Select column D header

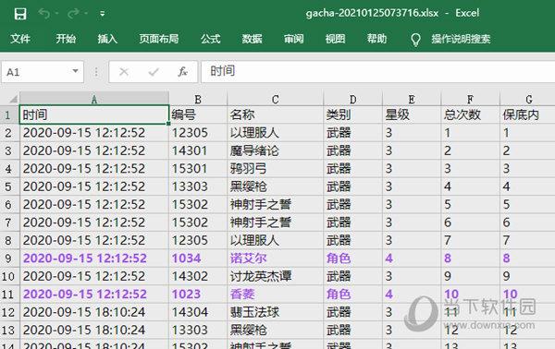click(x=353, y=100)
